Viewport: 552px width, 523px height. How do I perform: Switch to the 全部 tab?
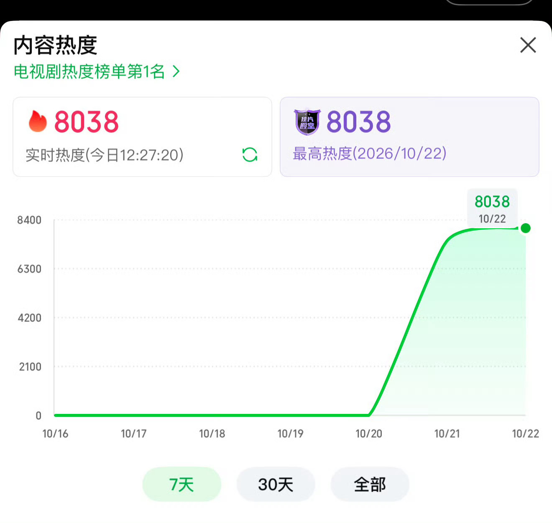point(370,485)
